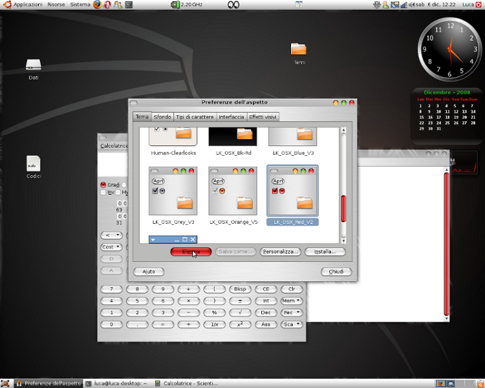Click the trash icon in bottom panel
This screenshot has height=388, width=485.
point(480,383)
